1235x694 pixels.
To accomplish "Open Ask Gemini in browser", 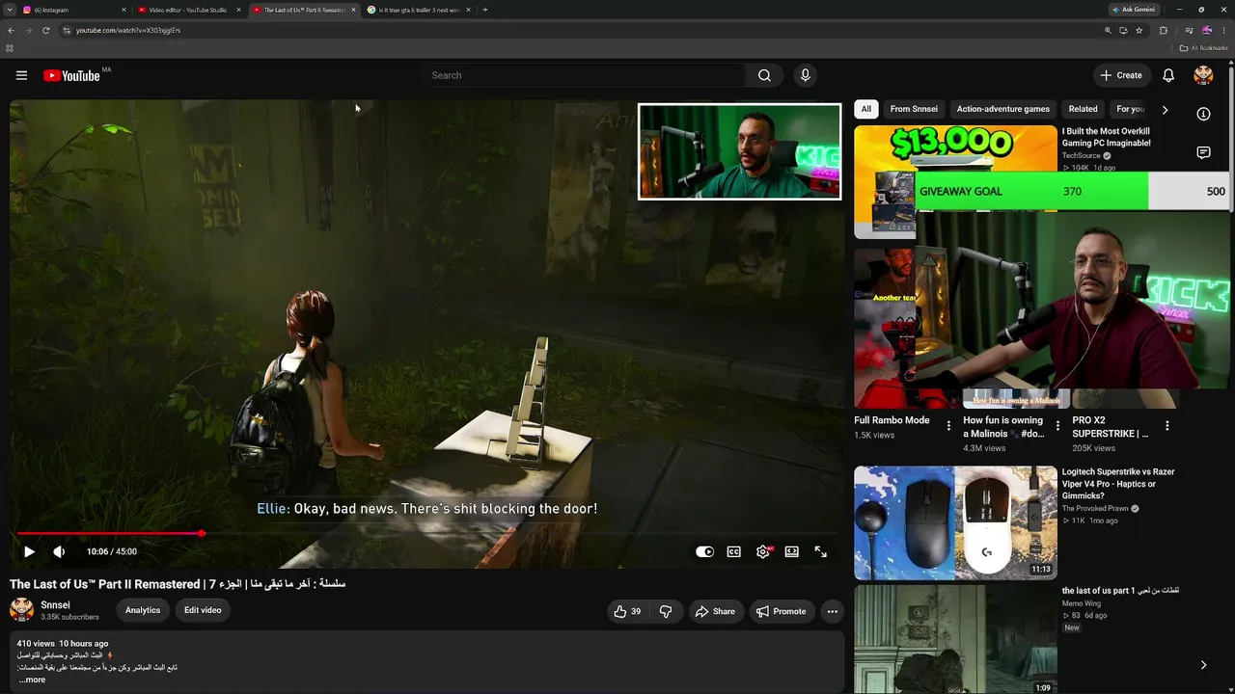I will [1133, 10].
